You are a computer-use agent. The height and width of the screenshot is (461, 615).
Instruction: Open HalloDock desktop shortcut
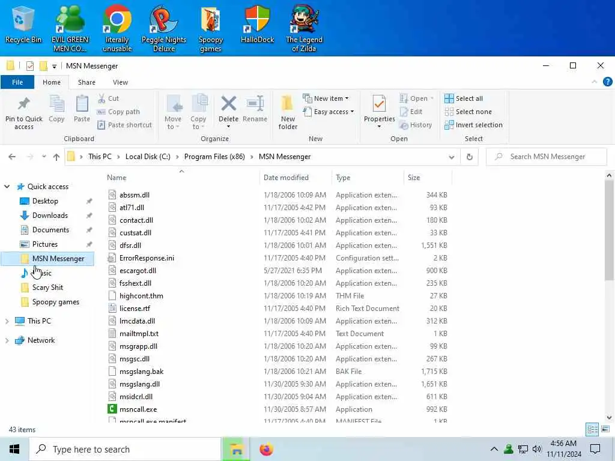click(x=257, y=24)
